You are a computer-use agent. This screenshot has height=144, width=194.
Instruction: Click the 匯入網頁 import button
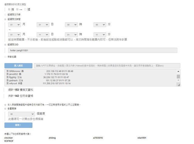click(x=18, y=66)
